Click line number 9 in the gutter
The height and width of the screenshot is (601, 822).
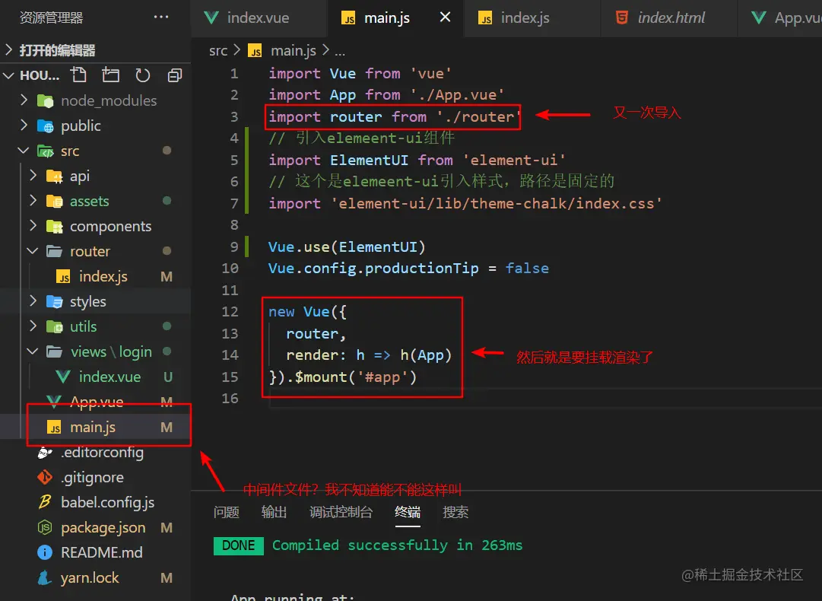[233, 247]
